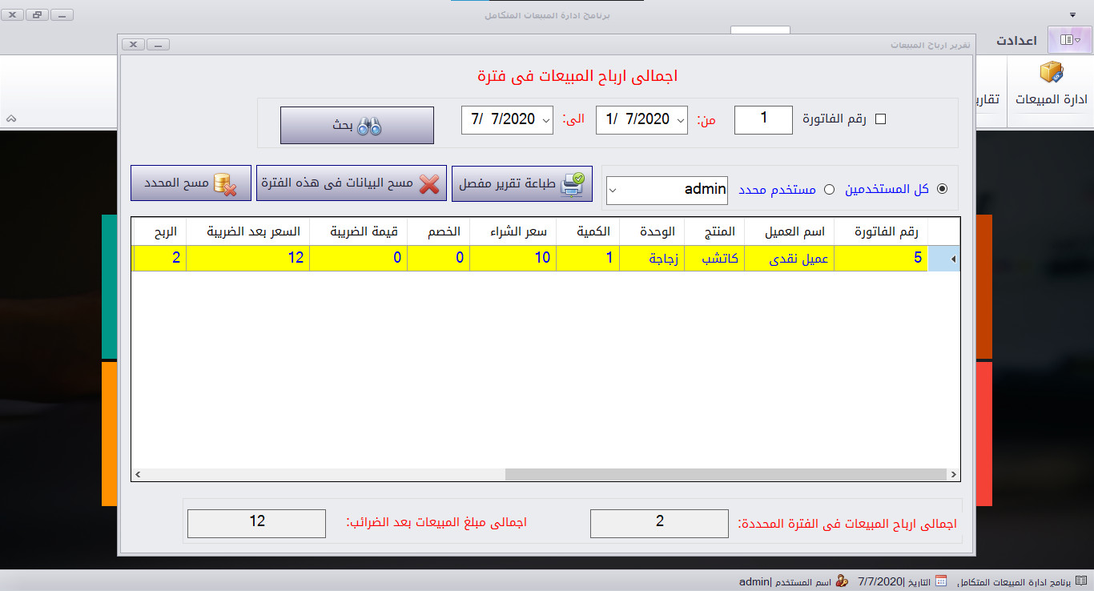This screenshot has width=1094, height=591.
Task: Select the مستخدم محدد radio button
Action: pos(828,189)
